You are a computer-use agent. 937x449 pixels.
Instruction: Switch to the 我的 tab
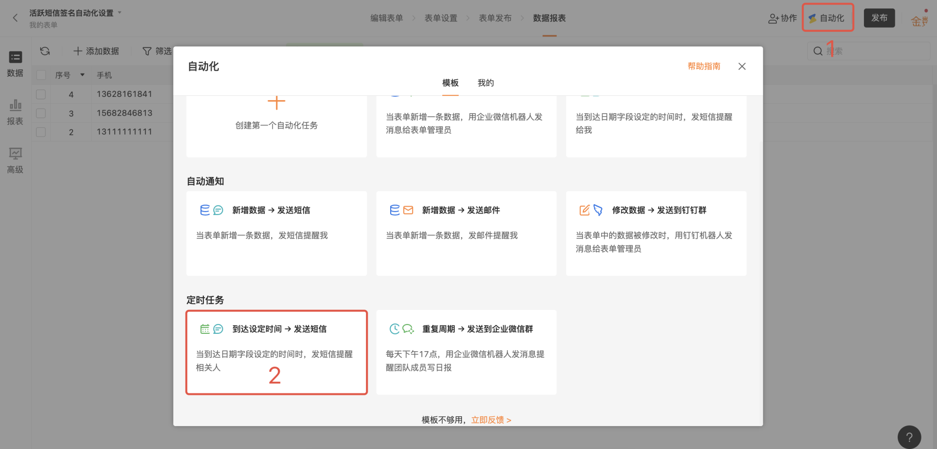tap(485, 83)
